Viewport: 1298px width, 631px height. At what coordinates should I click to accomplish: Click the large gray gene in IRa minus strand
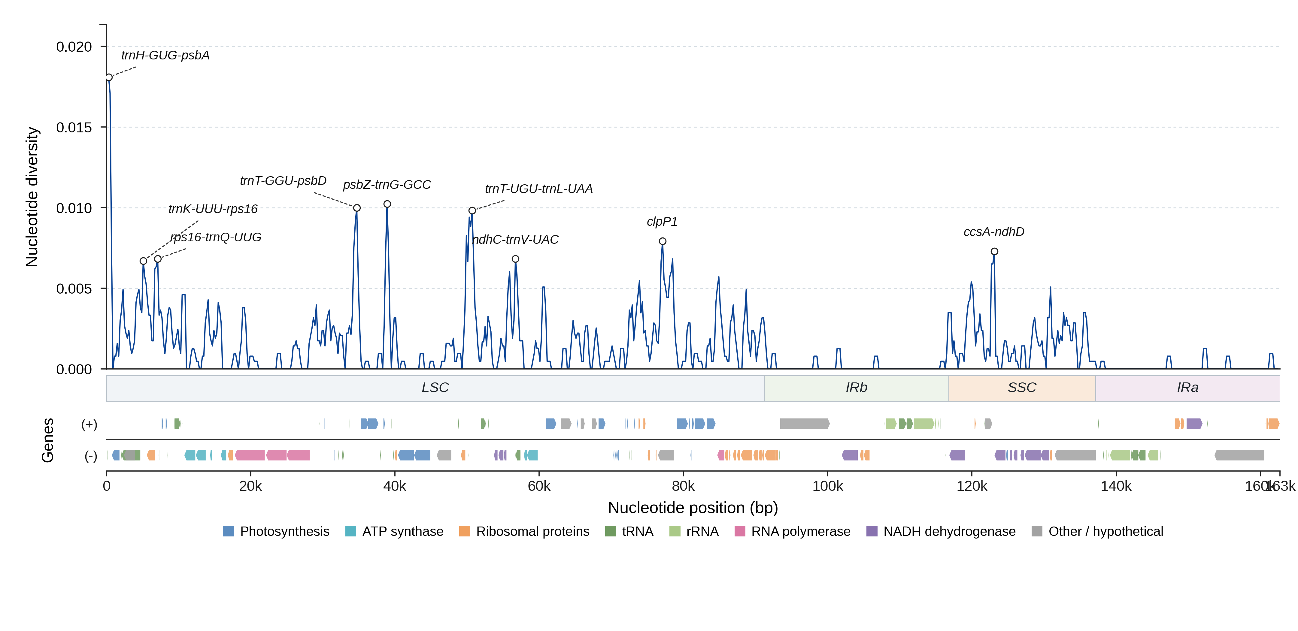(x=1239, y=455)
